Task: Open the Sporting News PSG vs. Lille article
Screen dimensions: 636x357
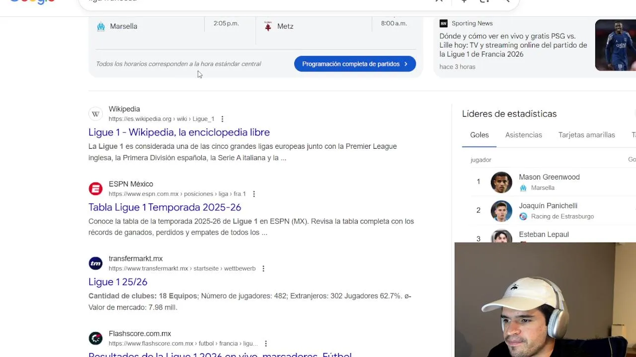Action: (513, 45)
